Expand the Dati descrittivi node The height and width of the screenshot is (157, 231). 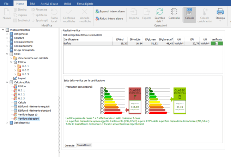[7, 123]
